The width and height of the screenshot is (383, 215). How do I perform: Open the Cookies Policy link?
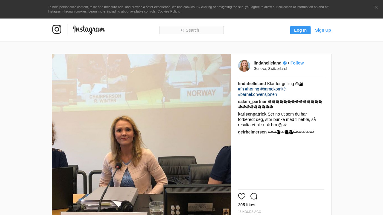(x=168, y=11)
